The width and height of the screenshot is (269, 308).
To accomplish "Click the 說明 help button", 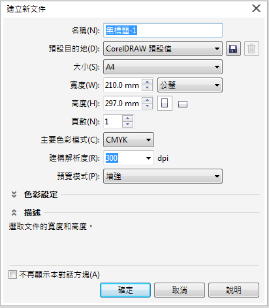I will coord(234,290).
